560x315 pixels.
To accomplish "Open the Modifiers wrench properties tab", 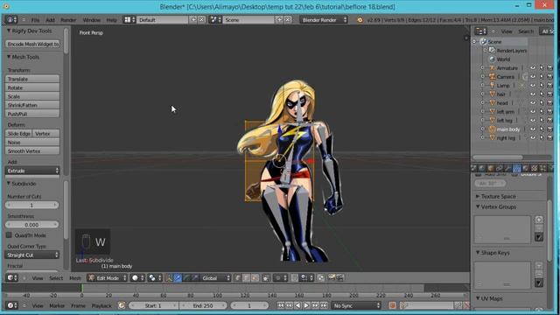I will (507, 168).
